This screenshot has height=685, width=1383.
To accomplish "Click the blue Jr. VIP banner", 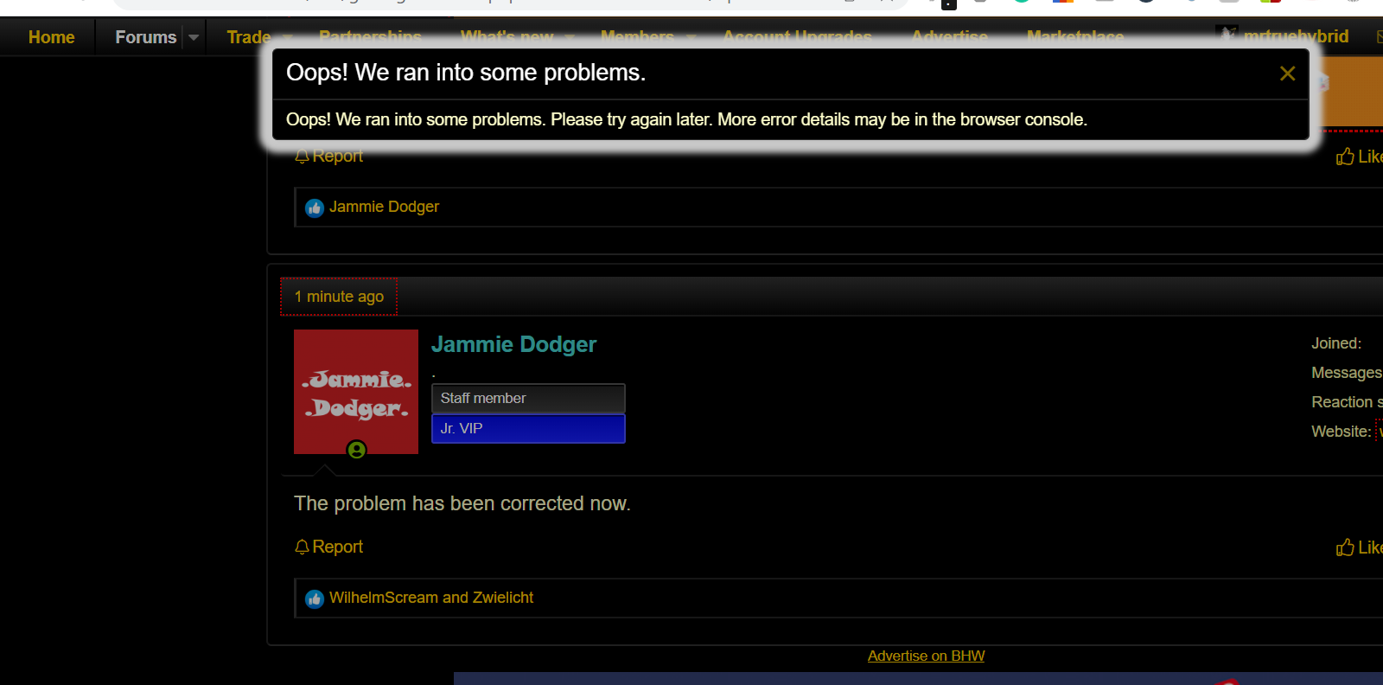I will tap(528, 428).
